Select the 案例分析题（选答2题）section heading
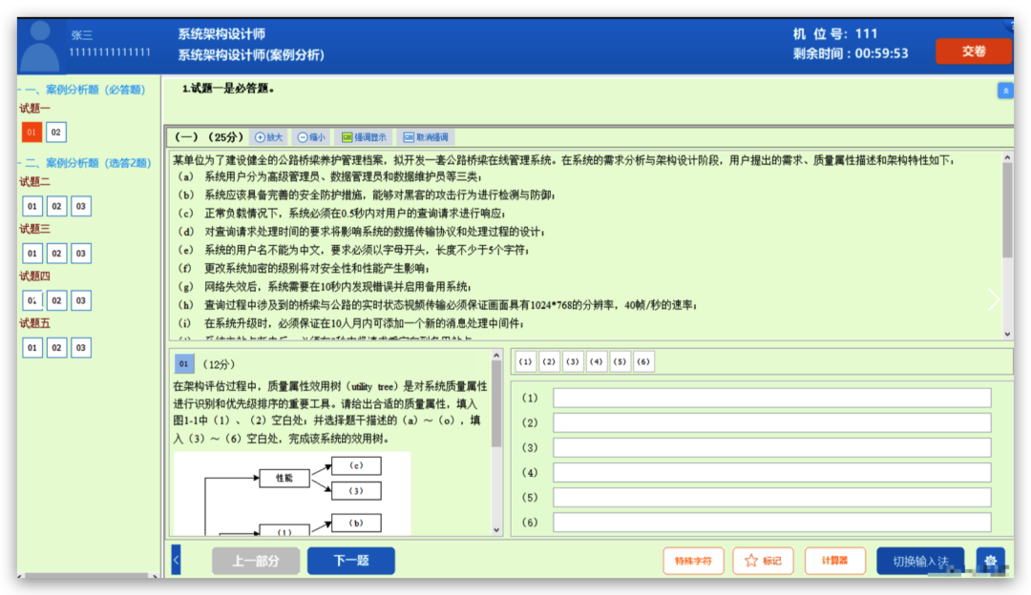1031x595 pixels. [86, 163]
